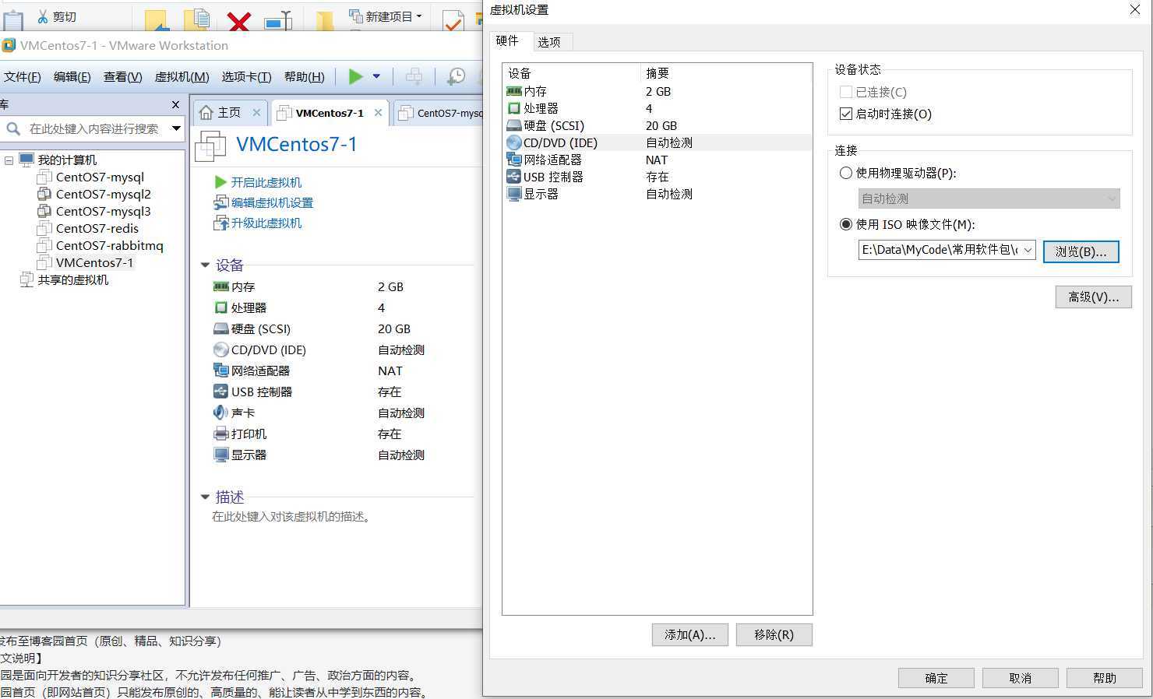Click the search magnifier icon in library panel
The height and width of the screenshot is (699, 1153).
(13, 128)
